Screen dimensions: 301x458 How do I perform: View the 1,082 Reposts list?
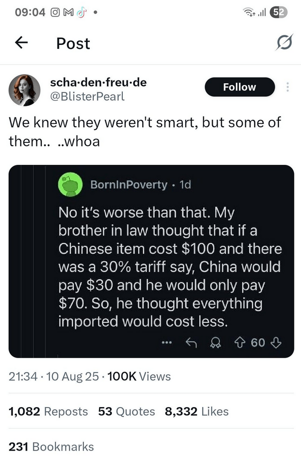(48, 412)
